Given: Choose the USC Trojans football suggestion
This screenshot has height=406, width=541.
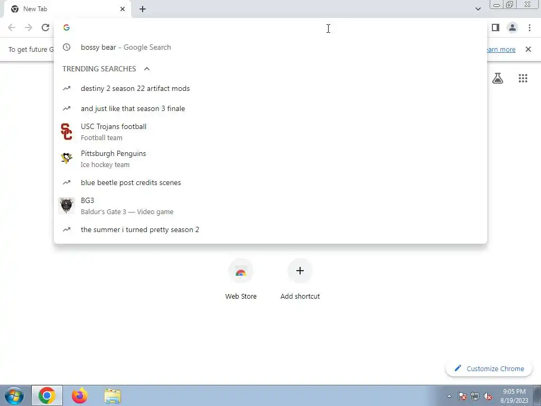Looking at the screenshot, I should pyautogui.click(x=270, y=132).
